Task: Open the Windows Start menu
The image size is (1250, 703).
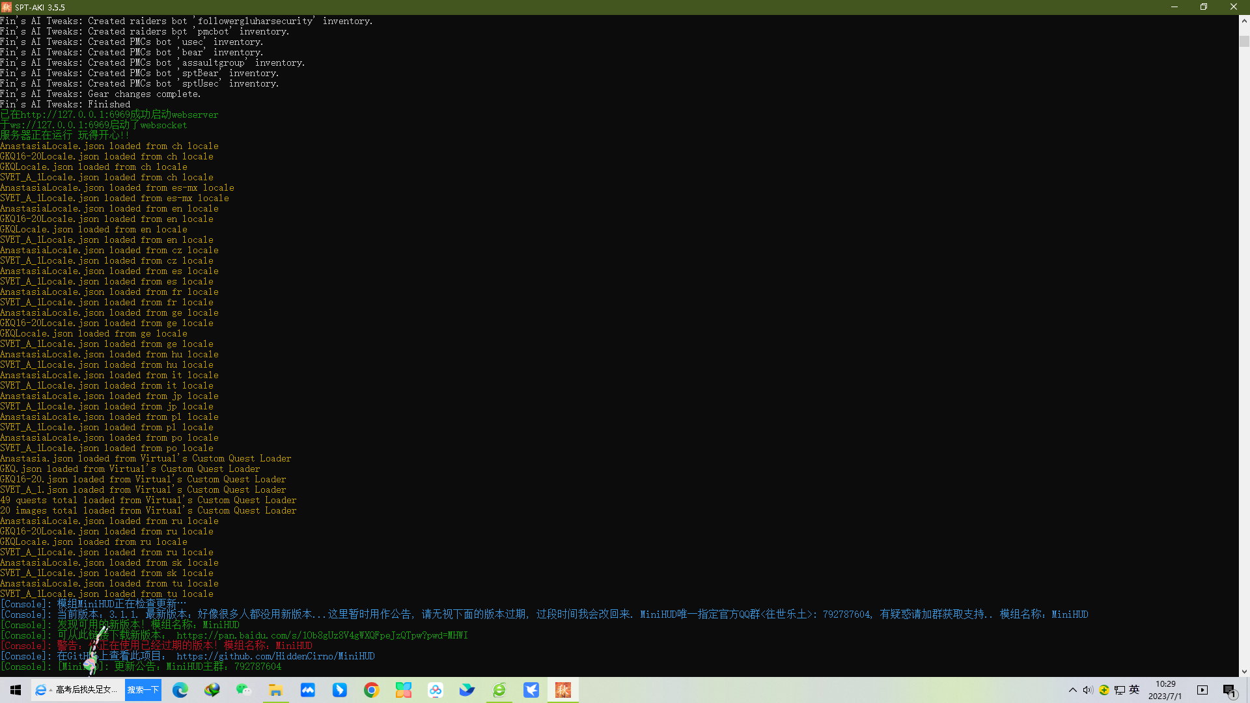Action: click(x=16, y=690)
